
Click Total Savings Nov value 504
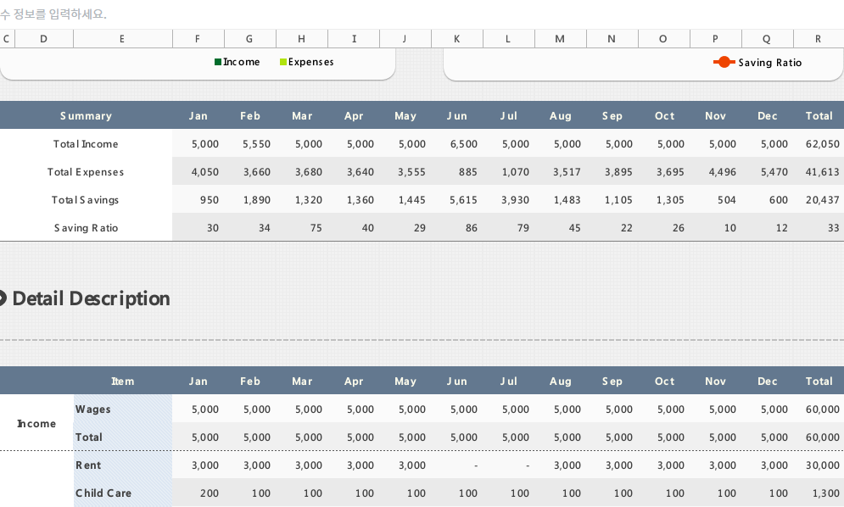click(x=727, y=200)
